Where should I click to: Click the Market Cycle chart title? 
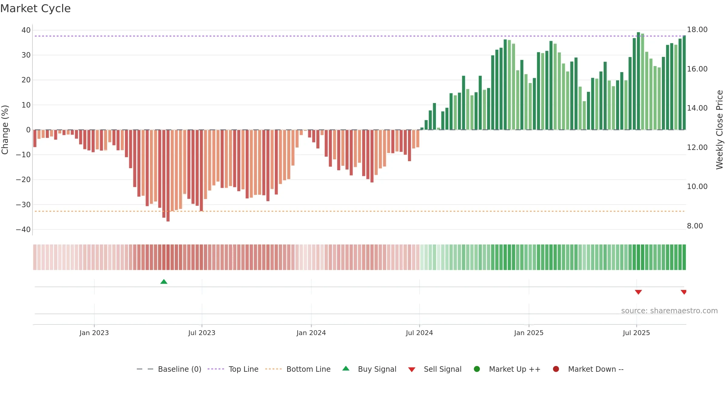click(35, 8)
